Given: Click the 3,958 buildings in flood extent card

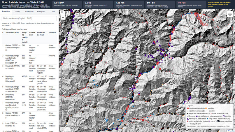Looking at the screenshot, I should click(x=98, y=4).
